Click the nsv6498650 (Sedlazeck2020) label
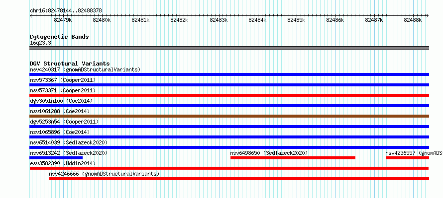This screenshot has width=443, height=198. 269,153
